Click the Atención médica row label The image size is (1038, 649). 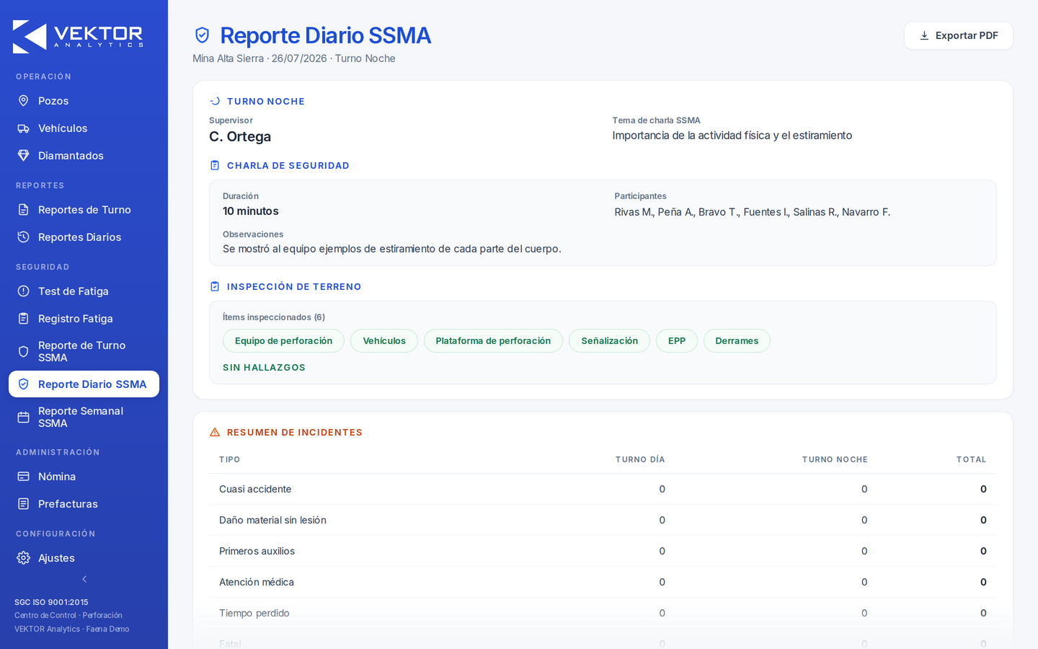[x=257, y=582]
